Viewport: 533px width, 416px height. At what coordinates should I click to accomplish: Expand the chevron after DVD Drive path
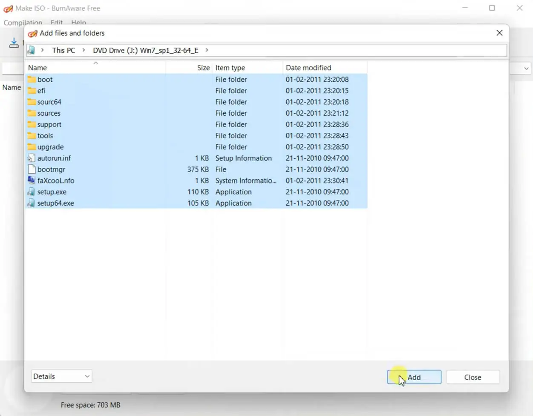(x=207, y=50)
